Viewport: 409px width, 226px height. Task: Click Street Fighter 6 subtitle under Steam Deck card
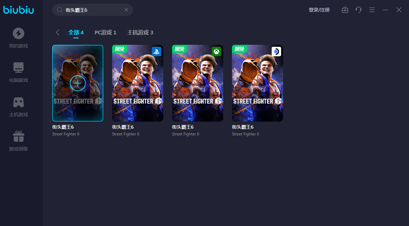[245, 134]
